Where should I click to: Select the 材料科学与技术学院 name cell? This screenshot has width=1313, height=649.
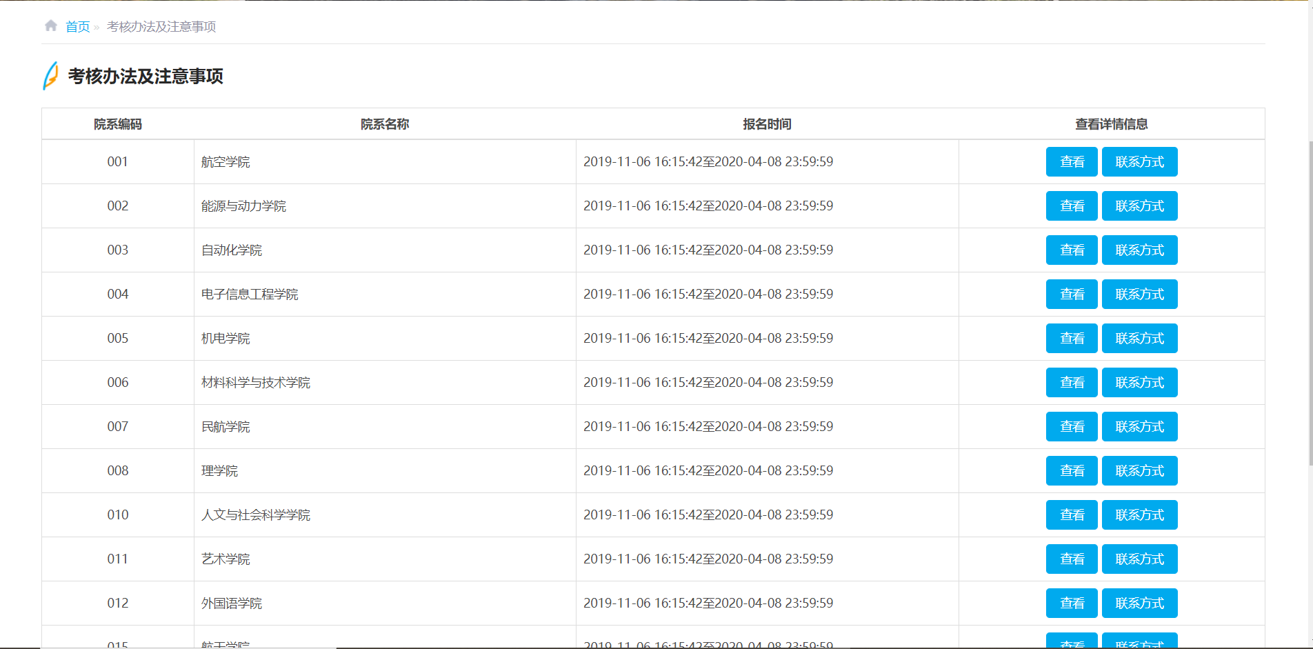click(x=385, y=382)
